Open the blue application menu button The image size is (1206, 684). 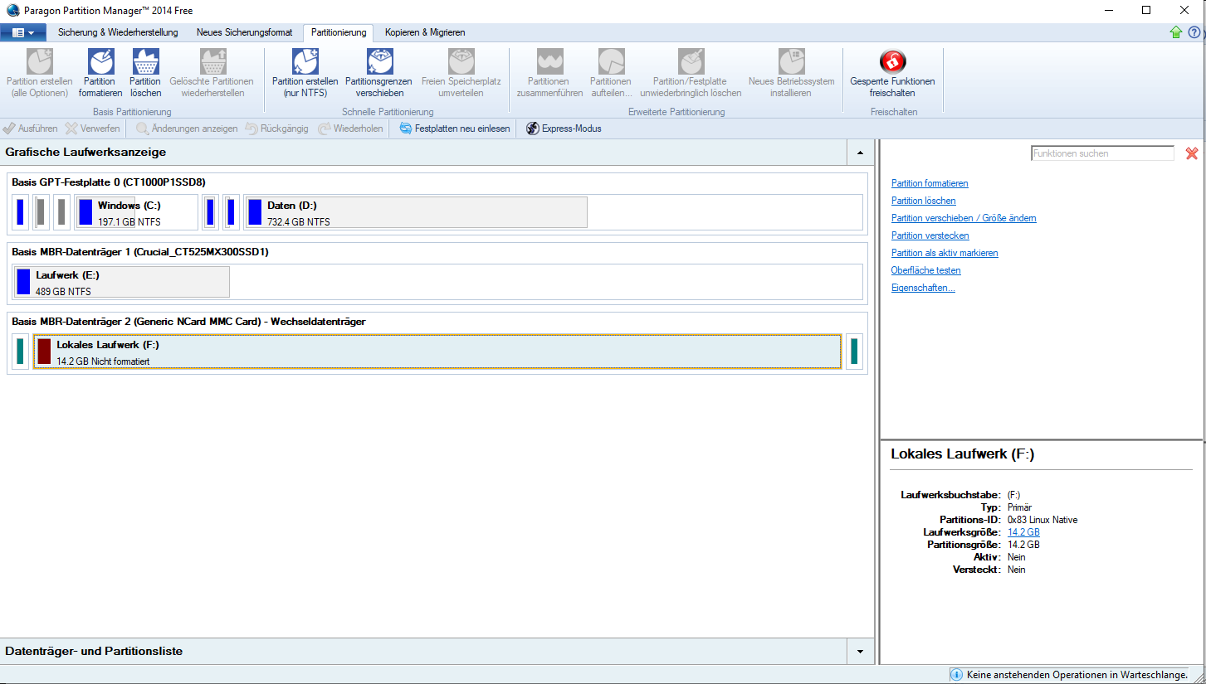(23, 32)
